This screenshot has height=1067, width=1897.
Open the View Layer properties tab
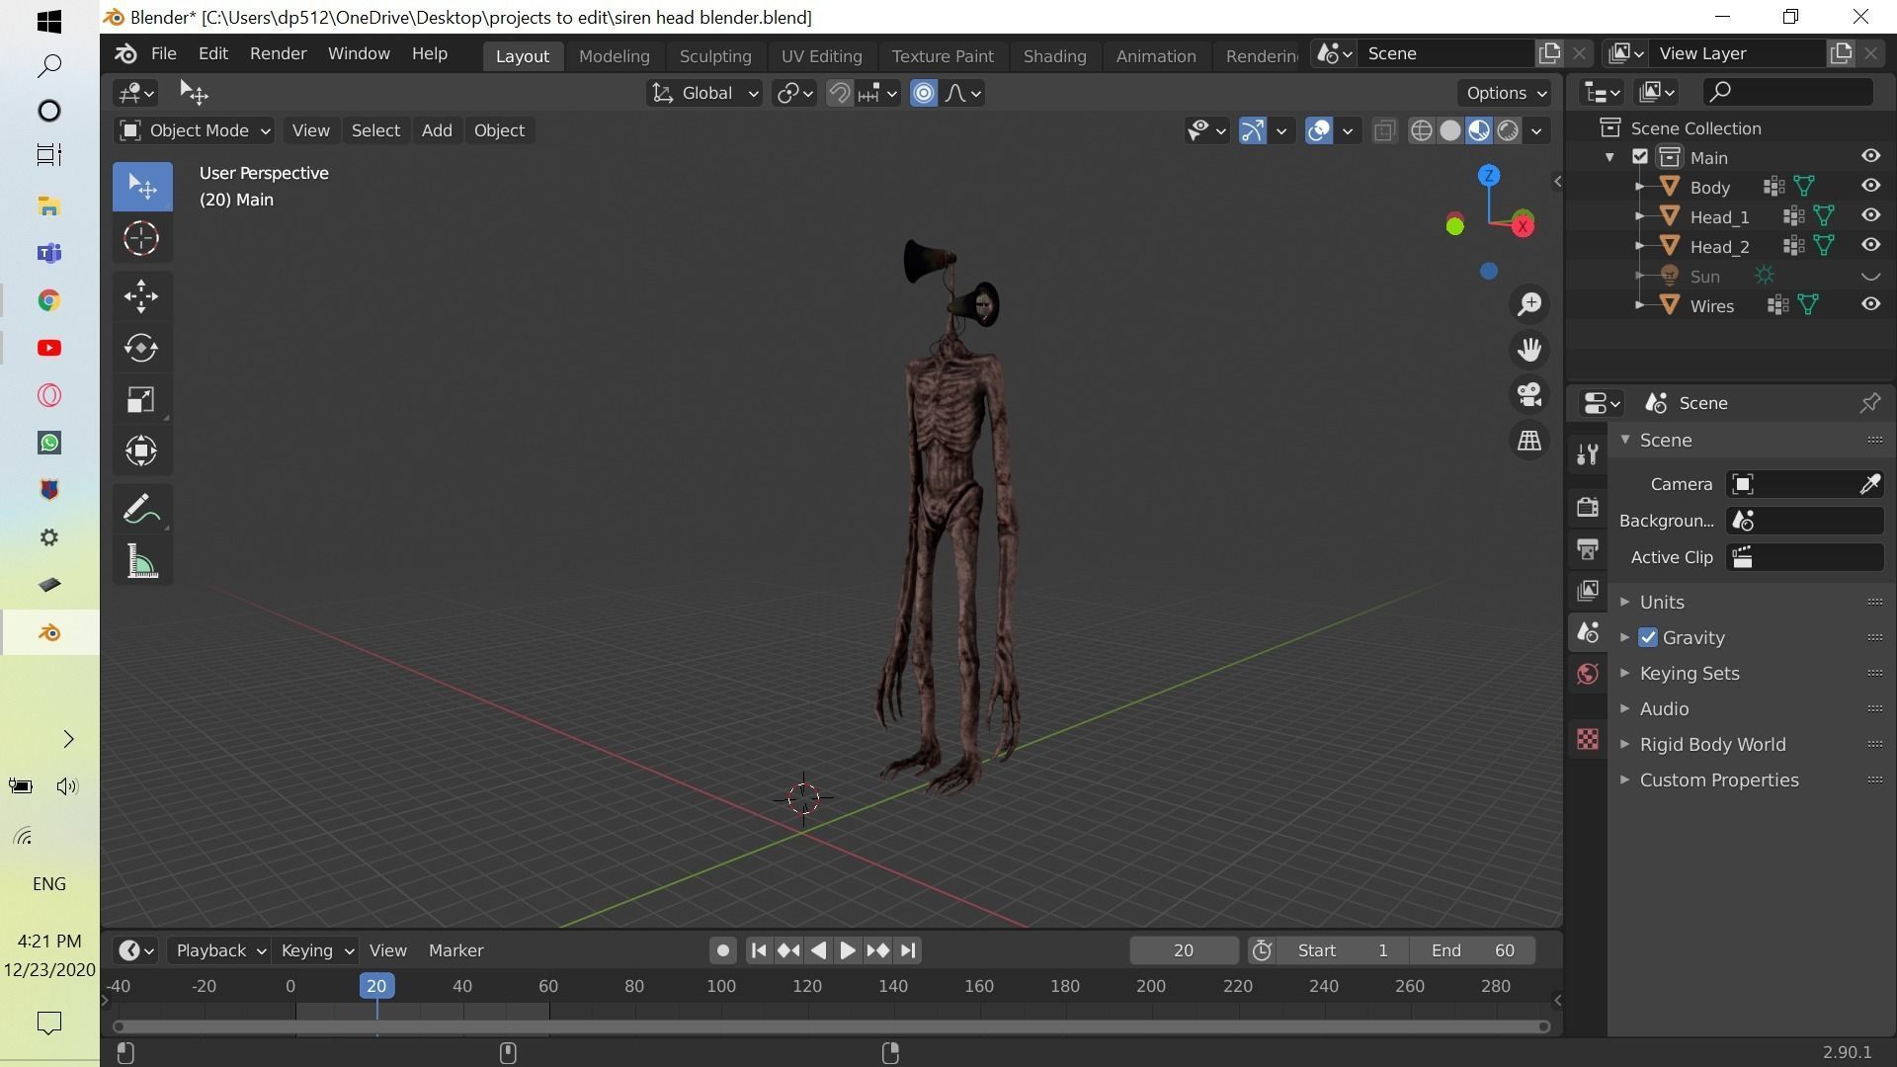1588,591
